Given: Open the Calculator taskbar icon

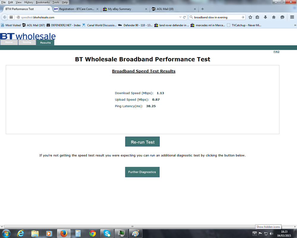Looking at the screenshot, I should 78,234.
